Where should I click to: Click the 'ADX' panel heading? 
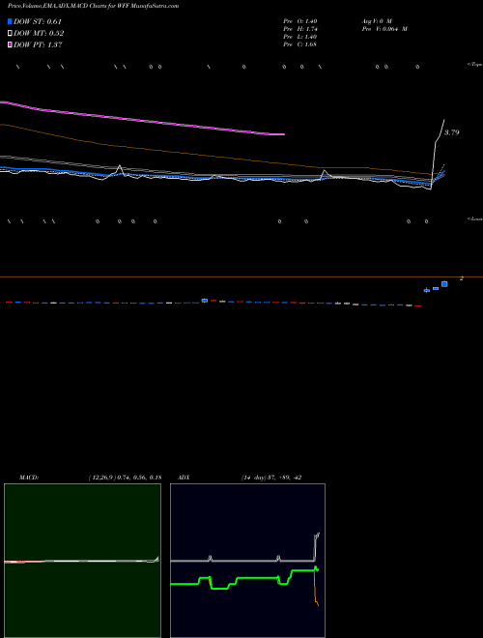[x=184, y=478]
